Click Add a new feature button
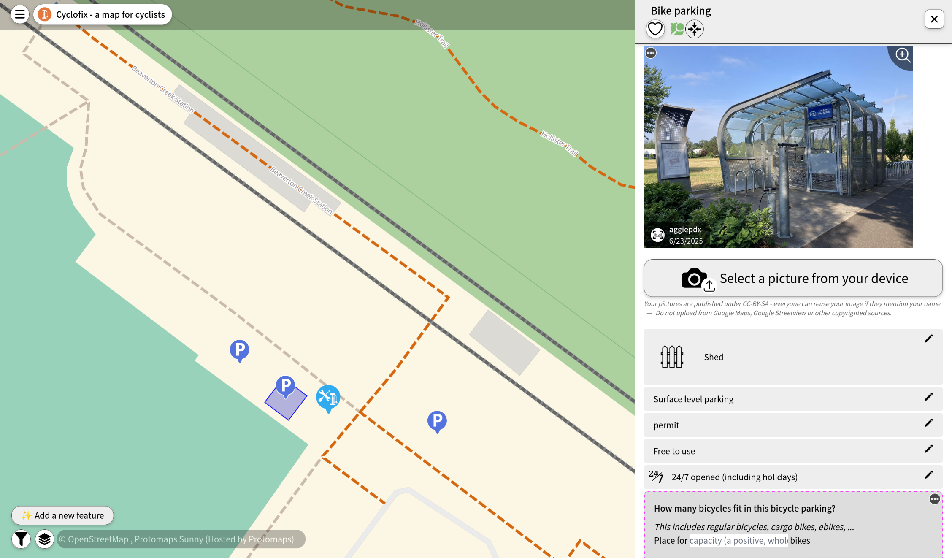The height and width of the screenshot is (558, 952). click(x=62, y=515)
